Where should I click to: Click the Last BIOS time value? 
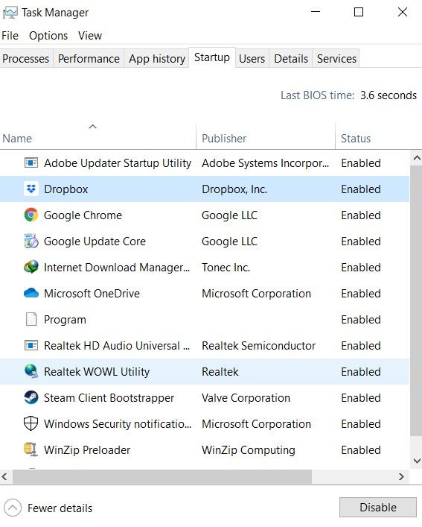click(388, 95)
